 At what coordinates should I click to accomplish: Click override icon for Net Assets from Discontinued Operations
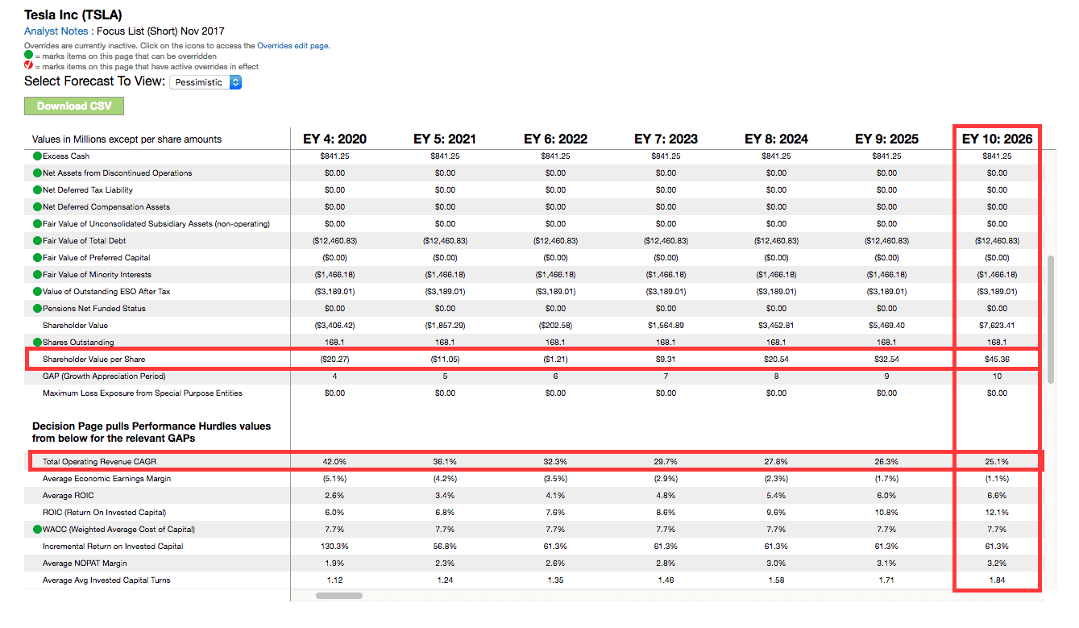37,173
